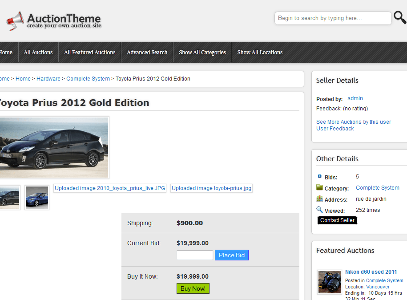The height and width of the screenshot is (300, 407).
Task: Click the Hardware breadcrumb link
Action: pos(48,79)
